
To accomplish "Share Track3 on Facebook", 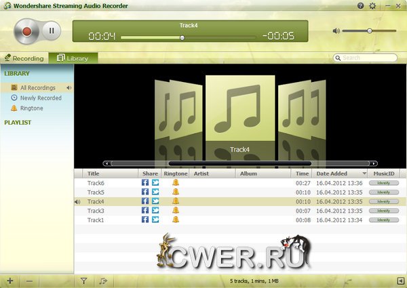I will click(145, 210).
